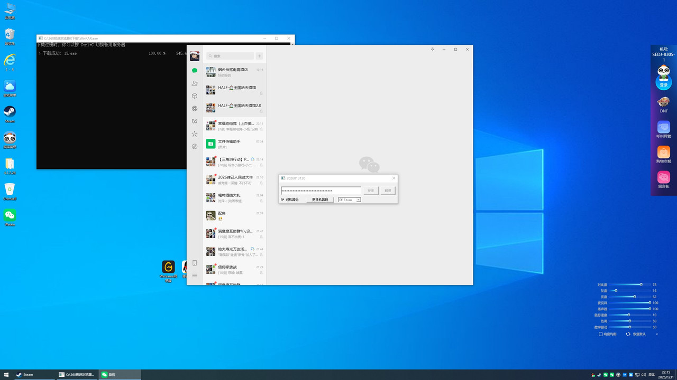
Task: Toggle the 过机器码 checkbox
Action: click(x=283, y=199)
